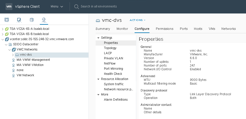Click the SDDC-Datacenter icon in tree
The image size is (246, 119).
(x=11, y=44)
